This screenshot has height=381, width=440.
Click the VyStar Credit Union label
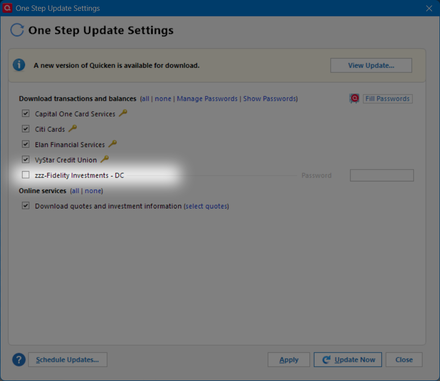click(x=66, y=160)
